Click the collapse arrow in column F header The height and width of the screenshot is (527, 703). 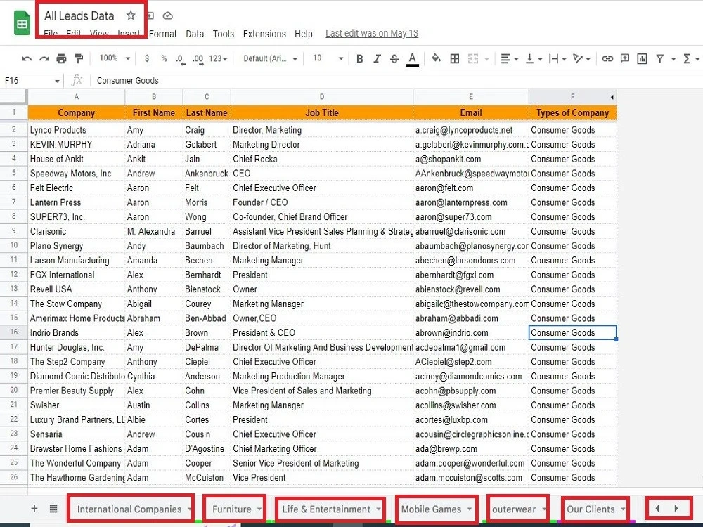pyautogui.click(x=612, y=97)
